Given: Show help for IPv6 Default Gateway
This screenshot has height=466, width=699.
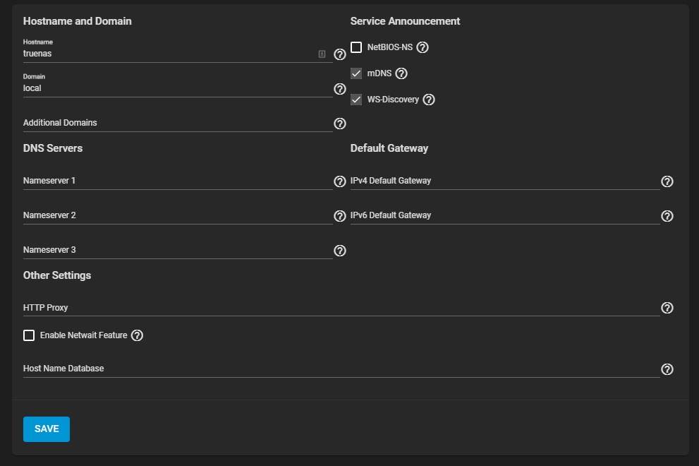Looking at the screenshot, I should click(667, 216).
